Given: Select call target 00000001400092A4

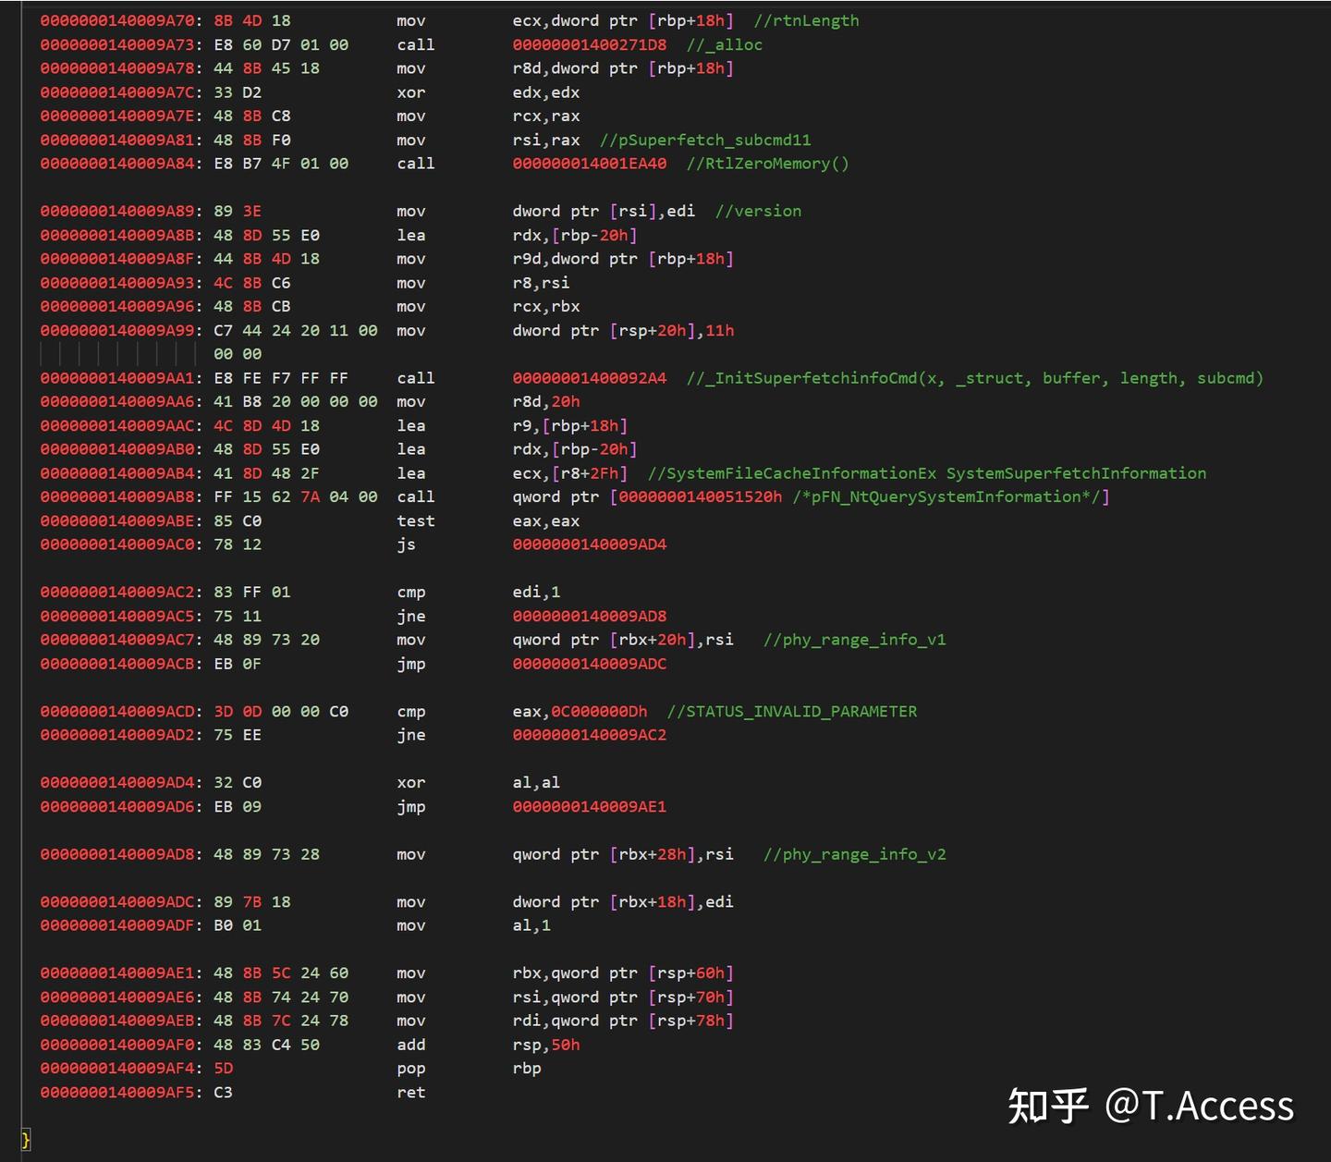Looking at the screenshot, I should (589, 378).
